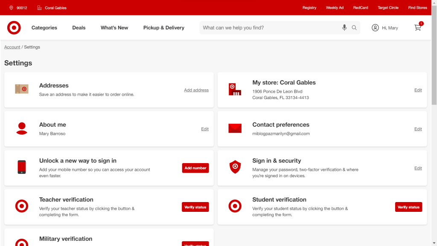Click the account profile icon near Hi, Mary

pos(375,28)
